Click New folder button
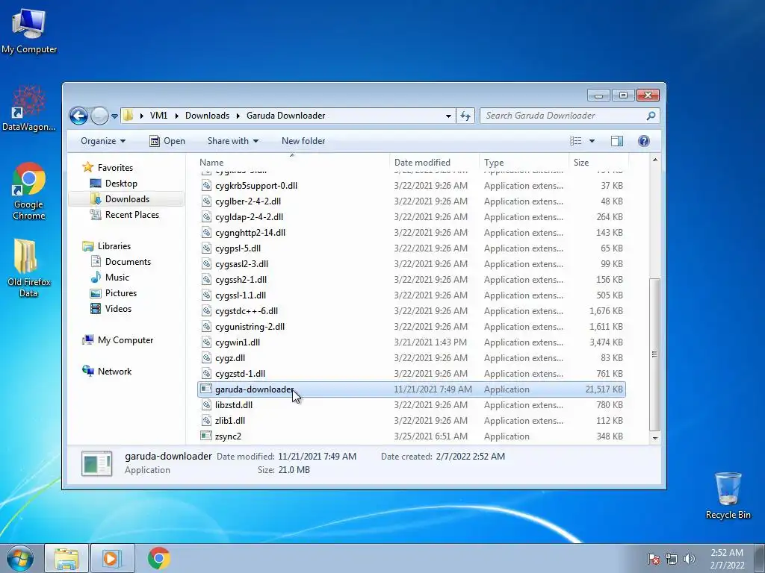The image size is (765, 573). click(x=303, y=141)
